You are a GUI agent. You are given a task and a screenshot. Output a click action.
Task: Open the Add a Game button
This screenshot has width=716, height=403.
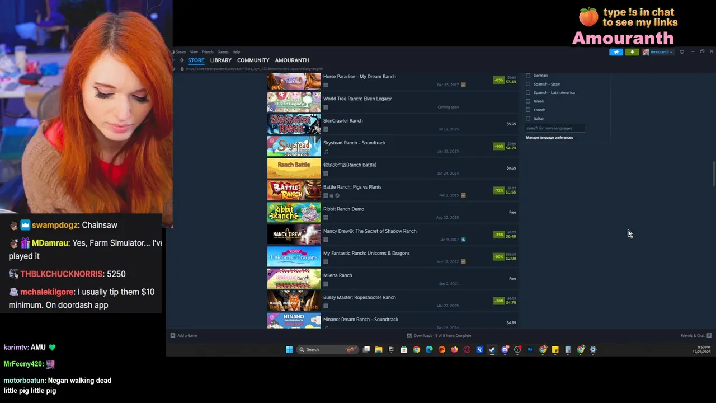(184, 335)
